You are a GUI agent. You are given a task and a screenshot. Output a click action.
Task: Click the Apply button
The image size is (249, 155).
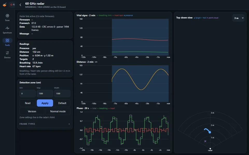45,103
